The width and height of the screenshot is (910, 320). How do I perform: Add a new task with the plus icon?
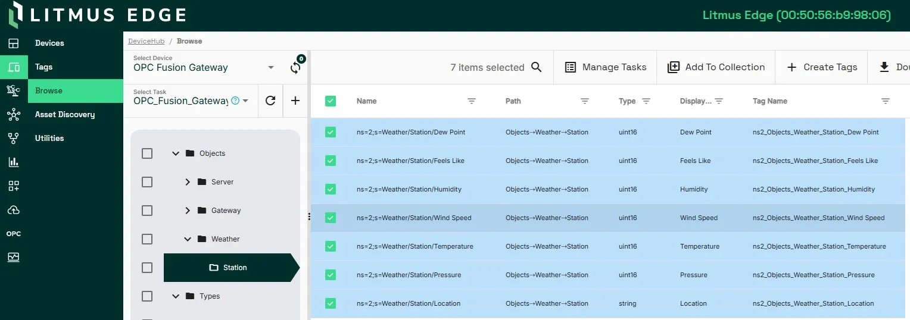295,101
